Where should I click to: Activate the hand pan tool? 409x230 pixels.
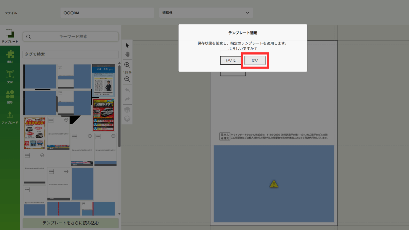tap(127, 54)
